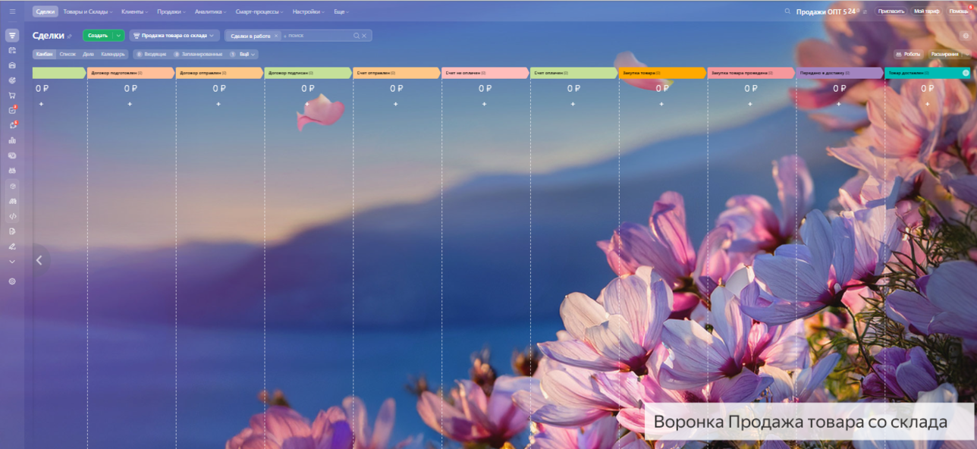Click the search magnifier in top bar
The height and width of the screenshot is (449, 977).
tap(787, 11)
